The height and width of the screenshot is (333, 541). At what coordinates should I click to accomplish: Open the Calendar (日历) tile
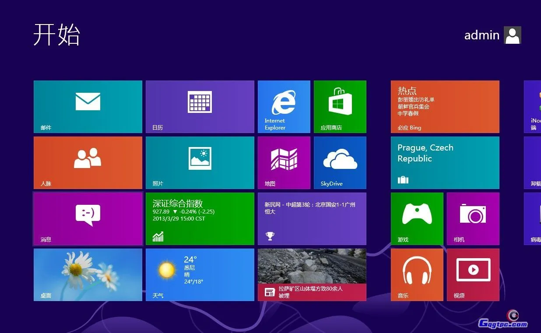click(200, 106)
